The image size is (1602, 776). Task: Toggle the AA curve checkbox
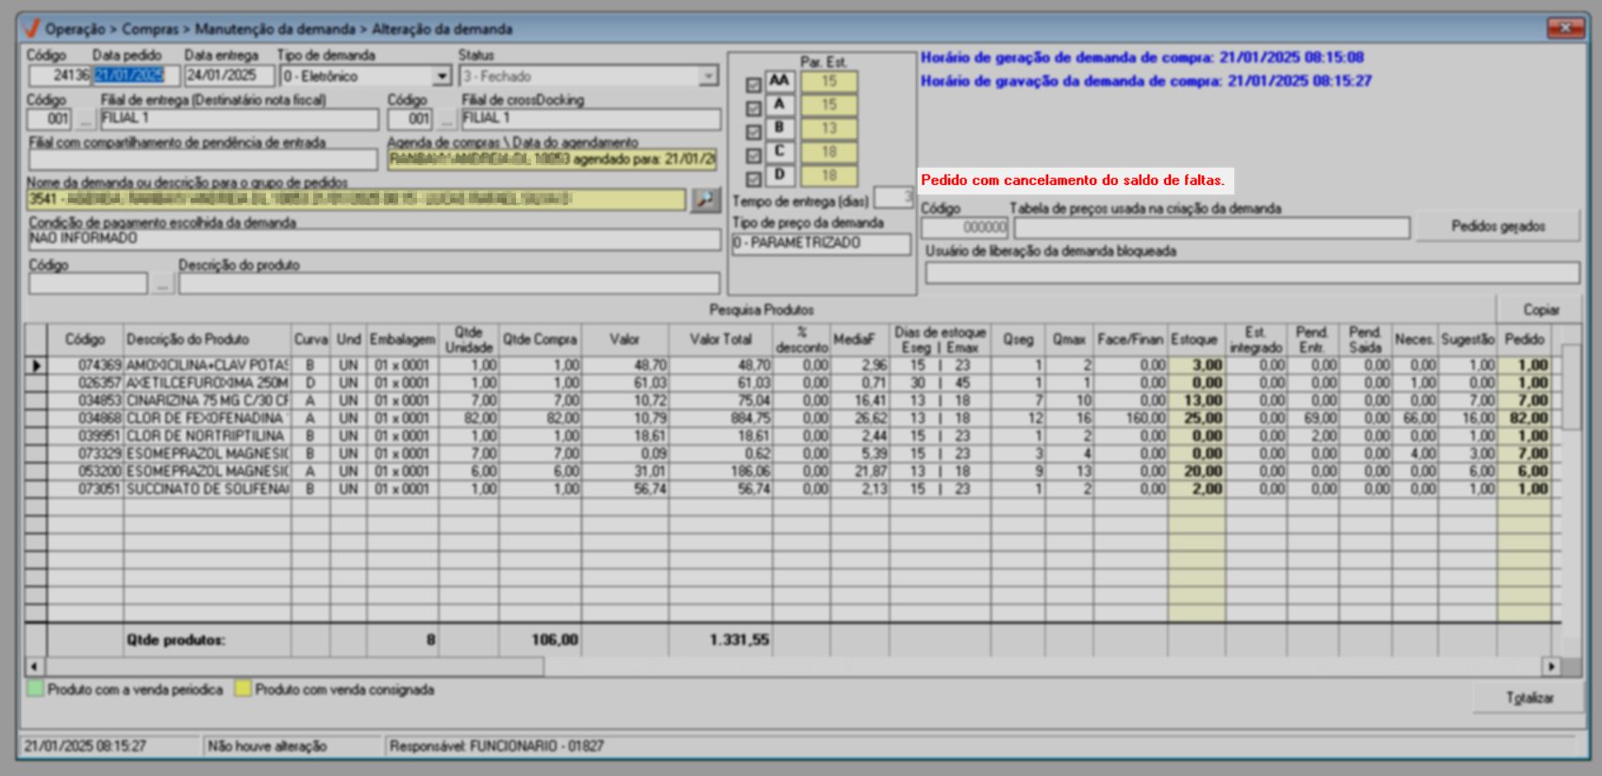(x=753, y=85)
